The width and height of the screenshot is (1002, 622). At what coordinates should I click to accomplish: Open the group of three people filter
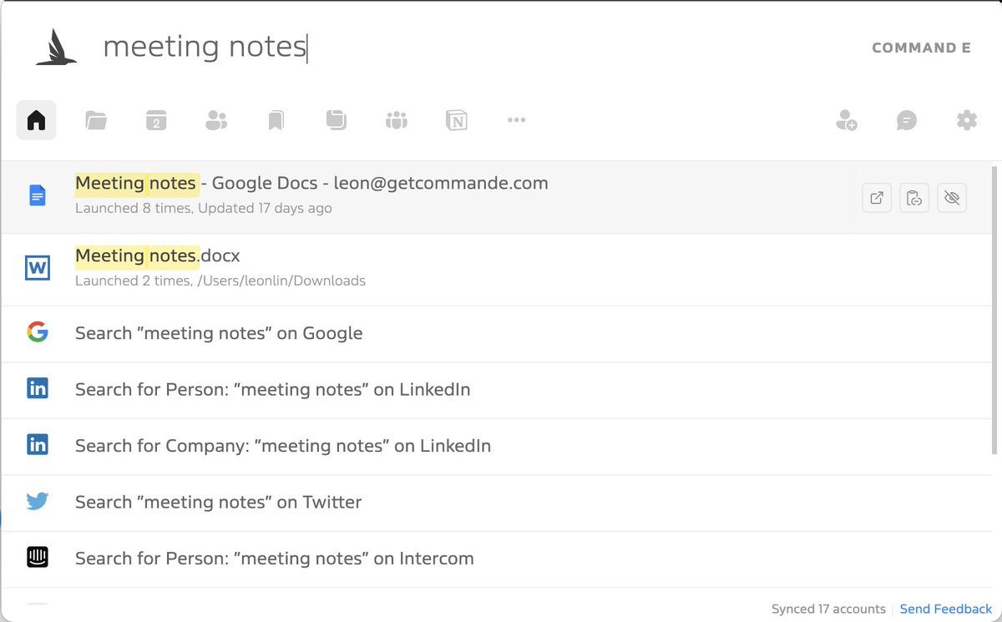[x=397, y=120]
